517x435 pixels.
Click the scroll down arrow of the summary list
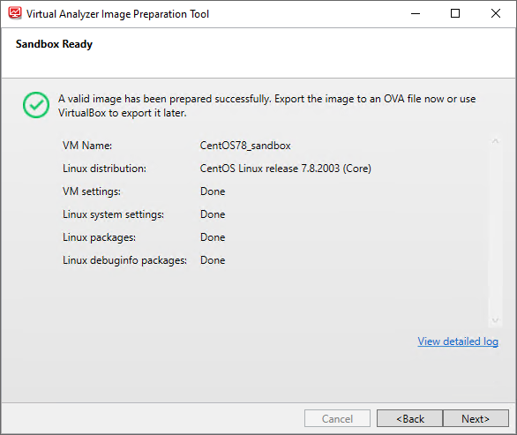click(495, 320)
